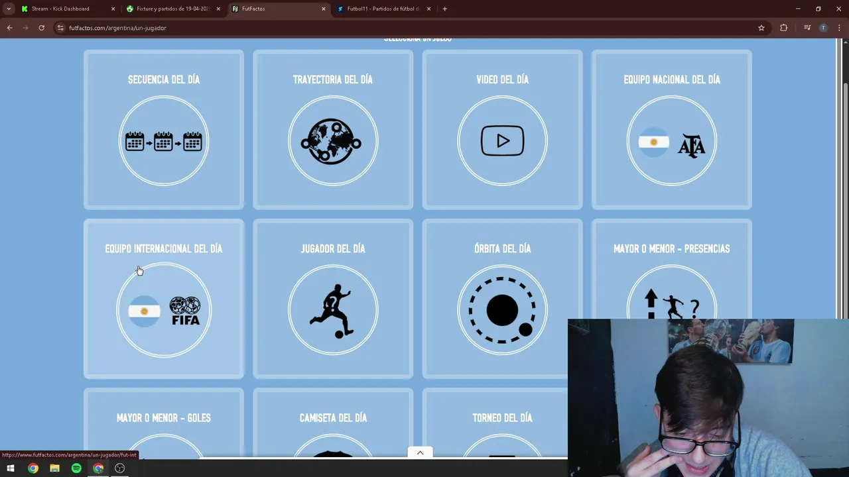This screenshot has width=849, height=477.
Task: Open the Equipo Internacional del Día FIFA icon
Action: [164, 310]
